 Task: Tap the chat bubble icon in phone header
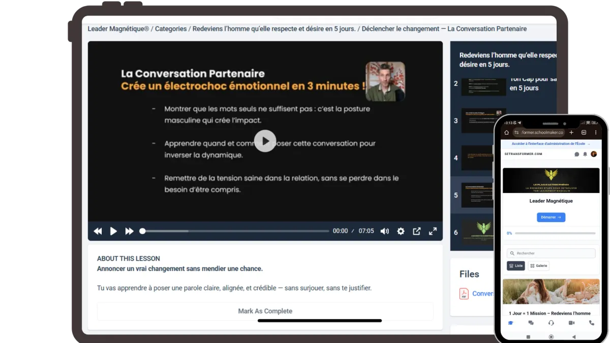576,154
